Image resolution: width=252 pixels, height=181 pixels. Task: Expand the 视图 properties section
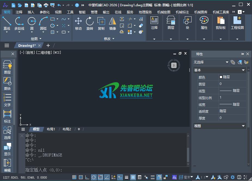point(243,126)
